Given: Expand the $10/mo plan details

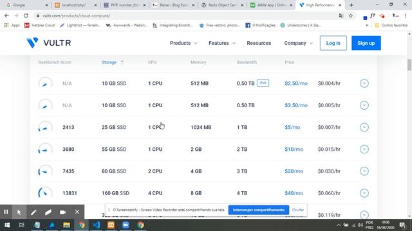Looking at the screenshot, I should click(364, 150).
